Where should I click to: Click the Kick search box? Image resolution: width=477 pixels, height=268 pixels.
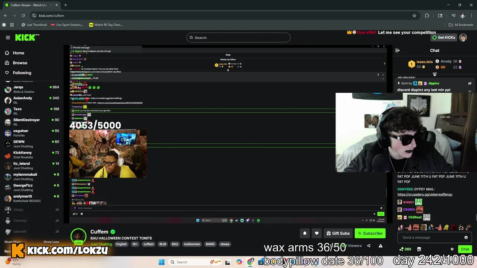tap(238, 38)
